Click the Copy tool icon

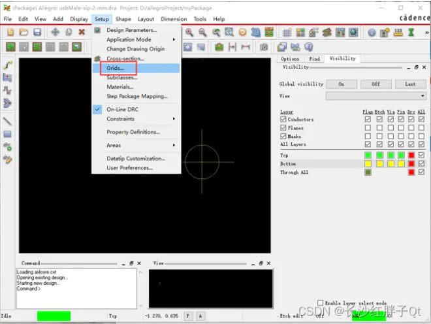tap(69, 32)
